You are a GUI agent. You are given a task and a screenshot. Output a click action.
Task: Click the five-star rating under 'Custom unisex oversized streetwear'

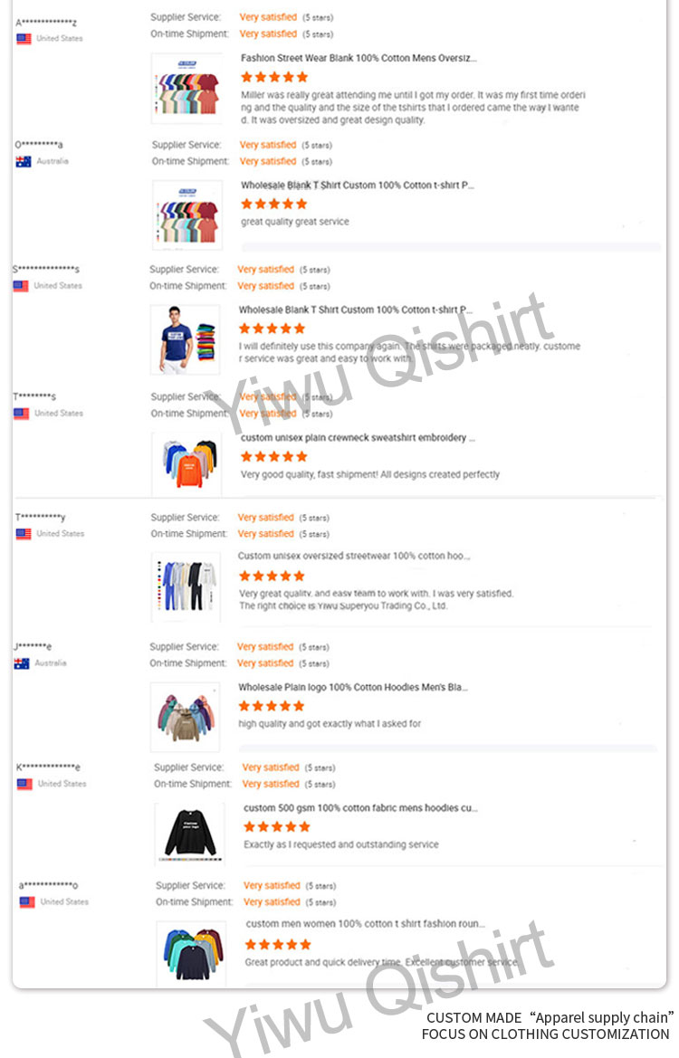[x=272, y=577]
